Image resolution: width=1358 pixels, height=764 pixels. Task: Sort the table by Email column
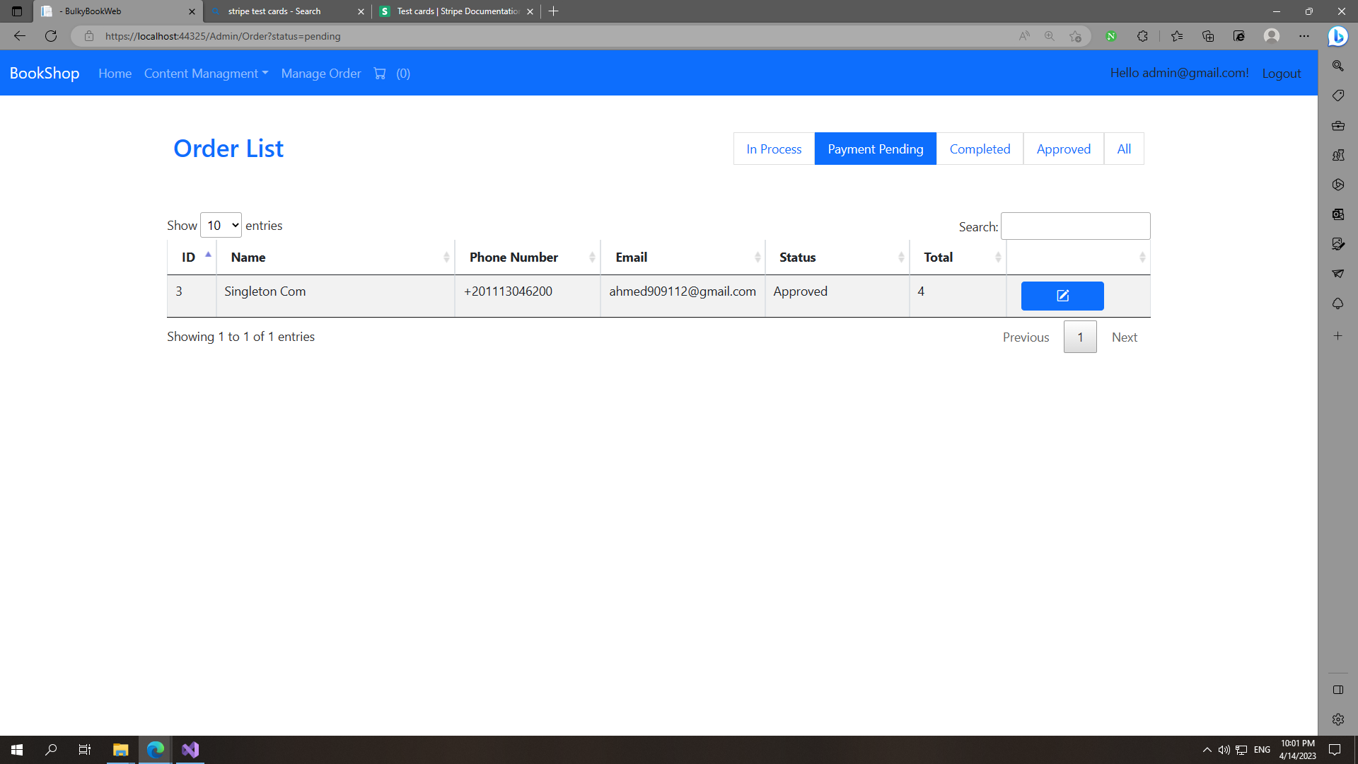(x=631, y=257)
